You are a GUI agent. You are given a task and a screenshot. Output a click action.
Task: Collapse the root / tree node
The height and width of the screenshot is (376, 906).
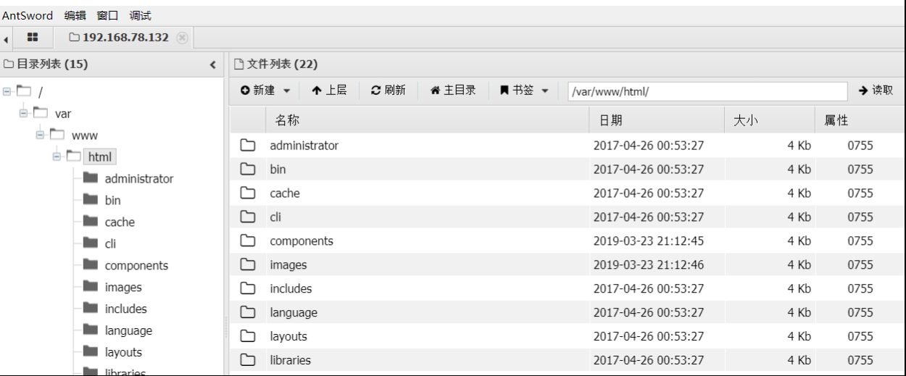(x=7, y=91)
